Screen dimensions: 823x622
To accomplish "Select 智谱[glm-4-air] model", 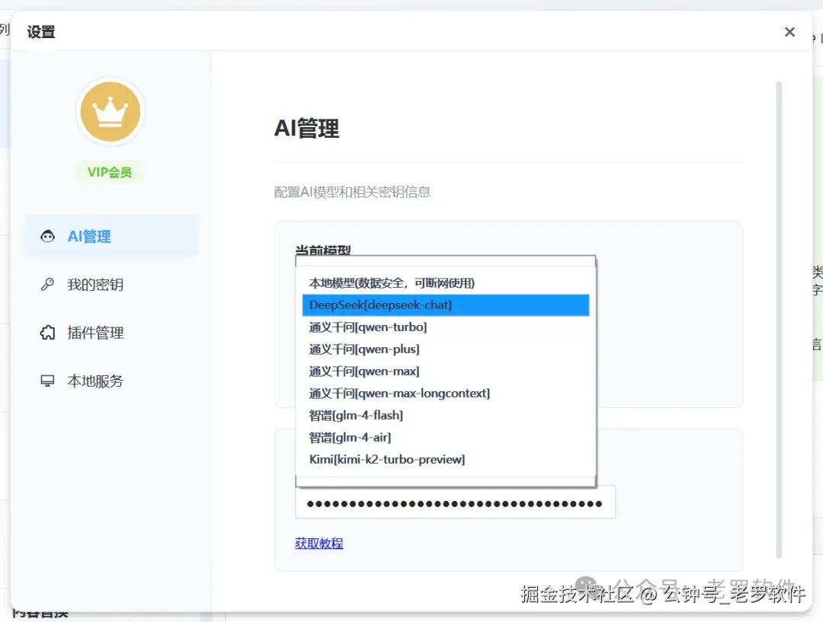I will tap(446, 438).
